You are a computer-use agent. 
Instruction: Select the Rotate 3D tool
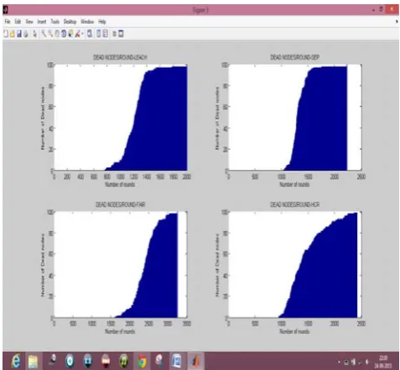click(x=64, y=33)
